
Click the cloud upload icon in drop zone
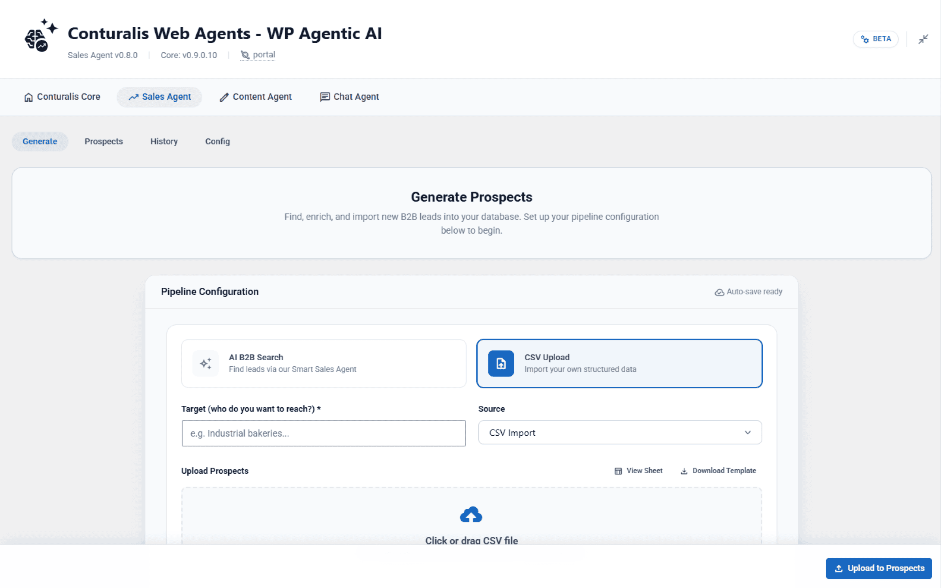471,514
